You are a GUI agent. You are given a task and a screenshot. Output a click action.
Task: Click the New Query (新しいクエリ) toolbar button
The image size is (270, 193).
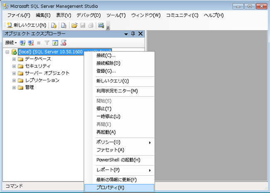pyautogui.click(x=27, y=25)
